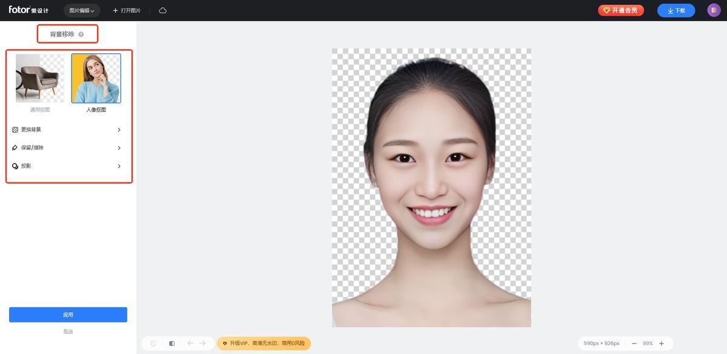
Task: Click the redo arrow icon
Action: (203, 343)
